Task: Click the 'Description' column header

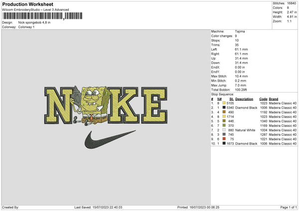Action: [244, 99]
